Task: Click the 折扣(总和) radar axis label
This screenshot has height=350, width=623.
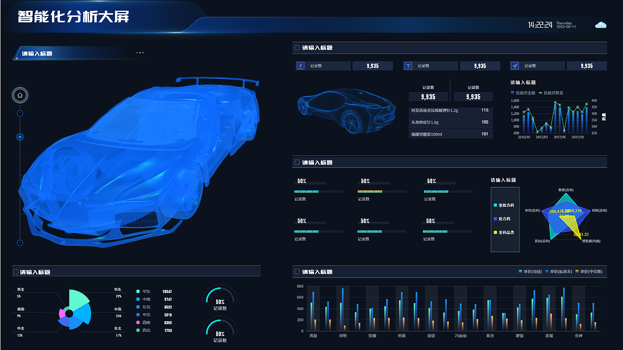Action: click(x=542, y=241)
